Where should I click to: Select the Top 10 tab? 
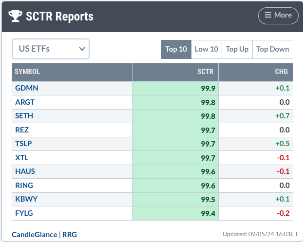click(x=176, y=49)
